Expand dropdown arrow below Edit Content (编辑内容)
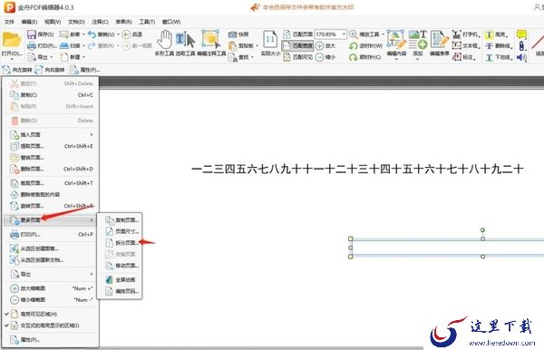This screenshot has width=544, height=350. (396, 59)
